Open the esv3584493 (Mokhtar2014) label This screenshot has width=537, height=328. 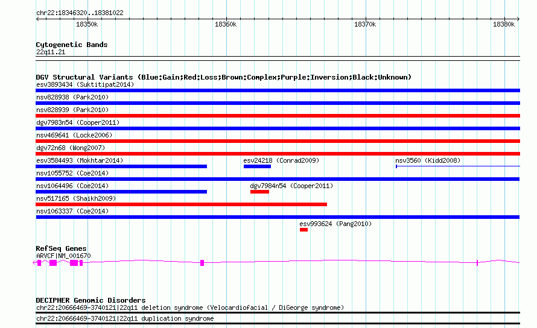point(80,160)
